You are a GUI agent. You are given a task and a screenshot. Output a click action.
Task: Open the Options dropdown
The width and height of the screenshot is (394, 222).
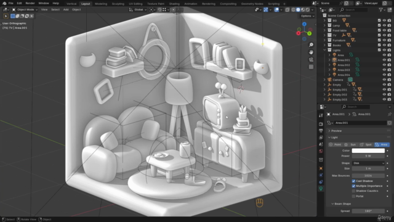[x=308, y=16]
